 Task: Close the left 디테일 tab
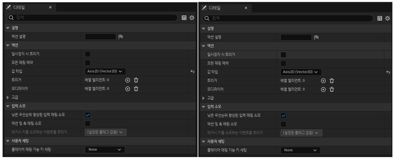coord(50,7)
